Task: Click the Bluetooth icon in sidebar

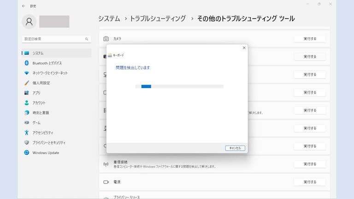Action: 27,63
